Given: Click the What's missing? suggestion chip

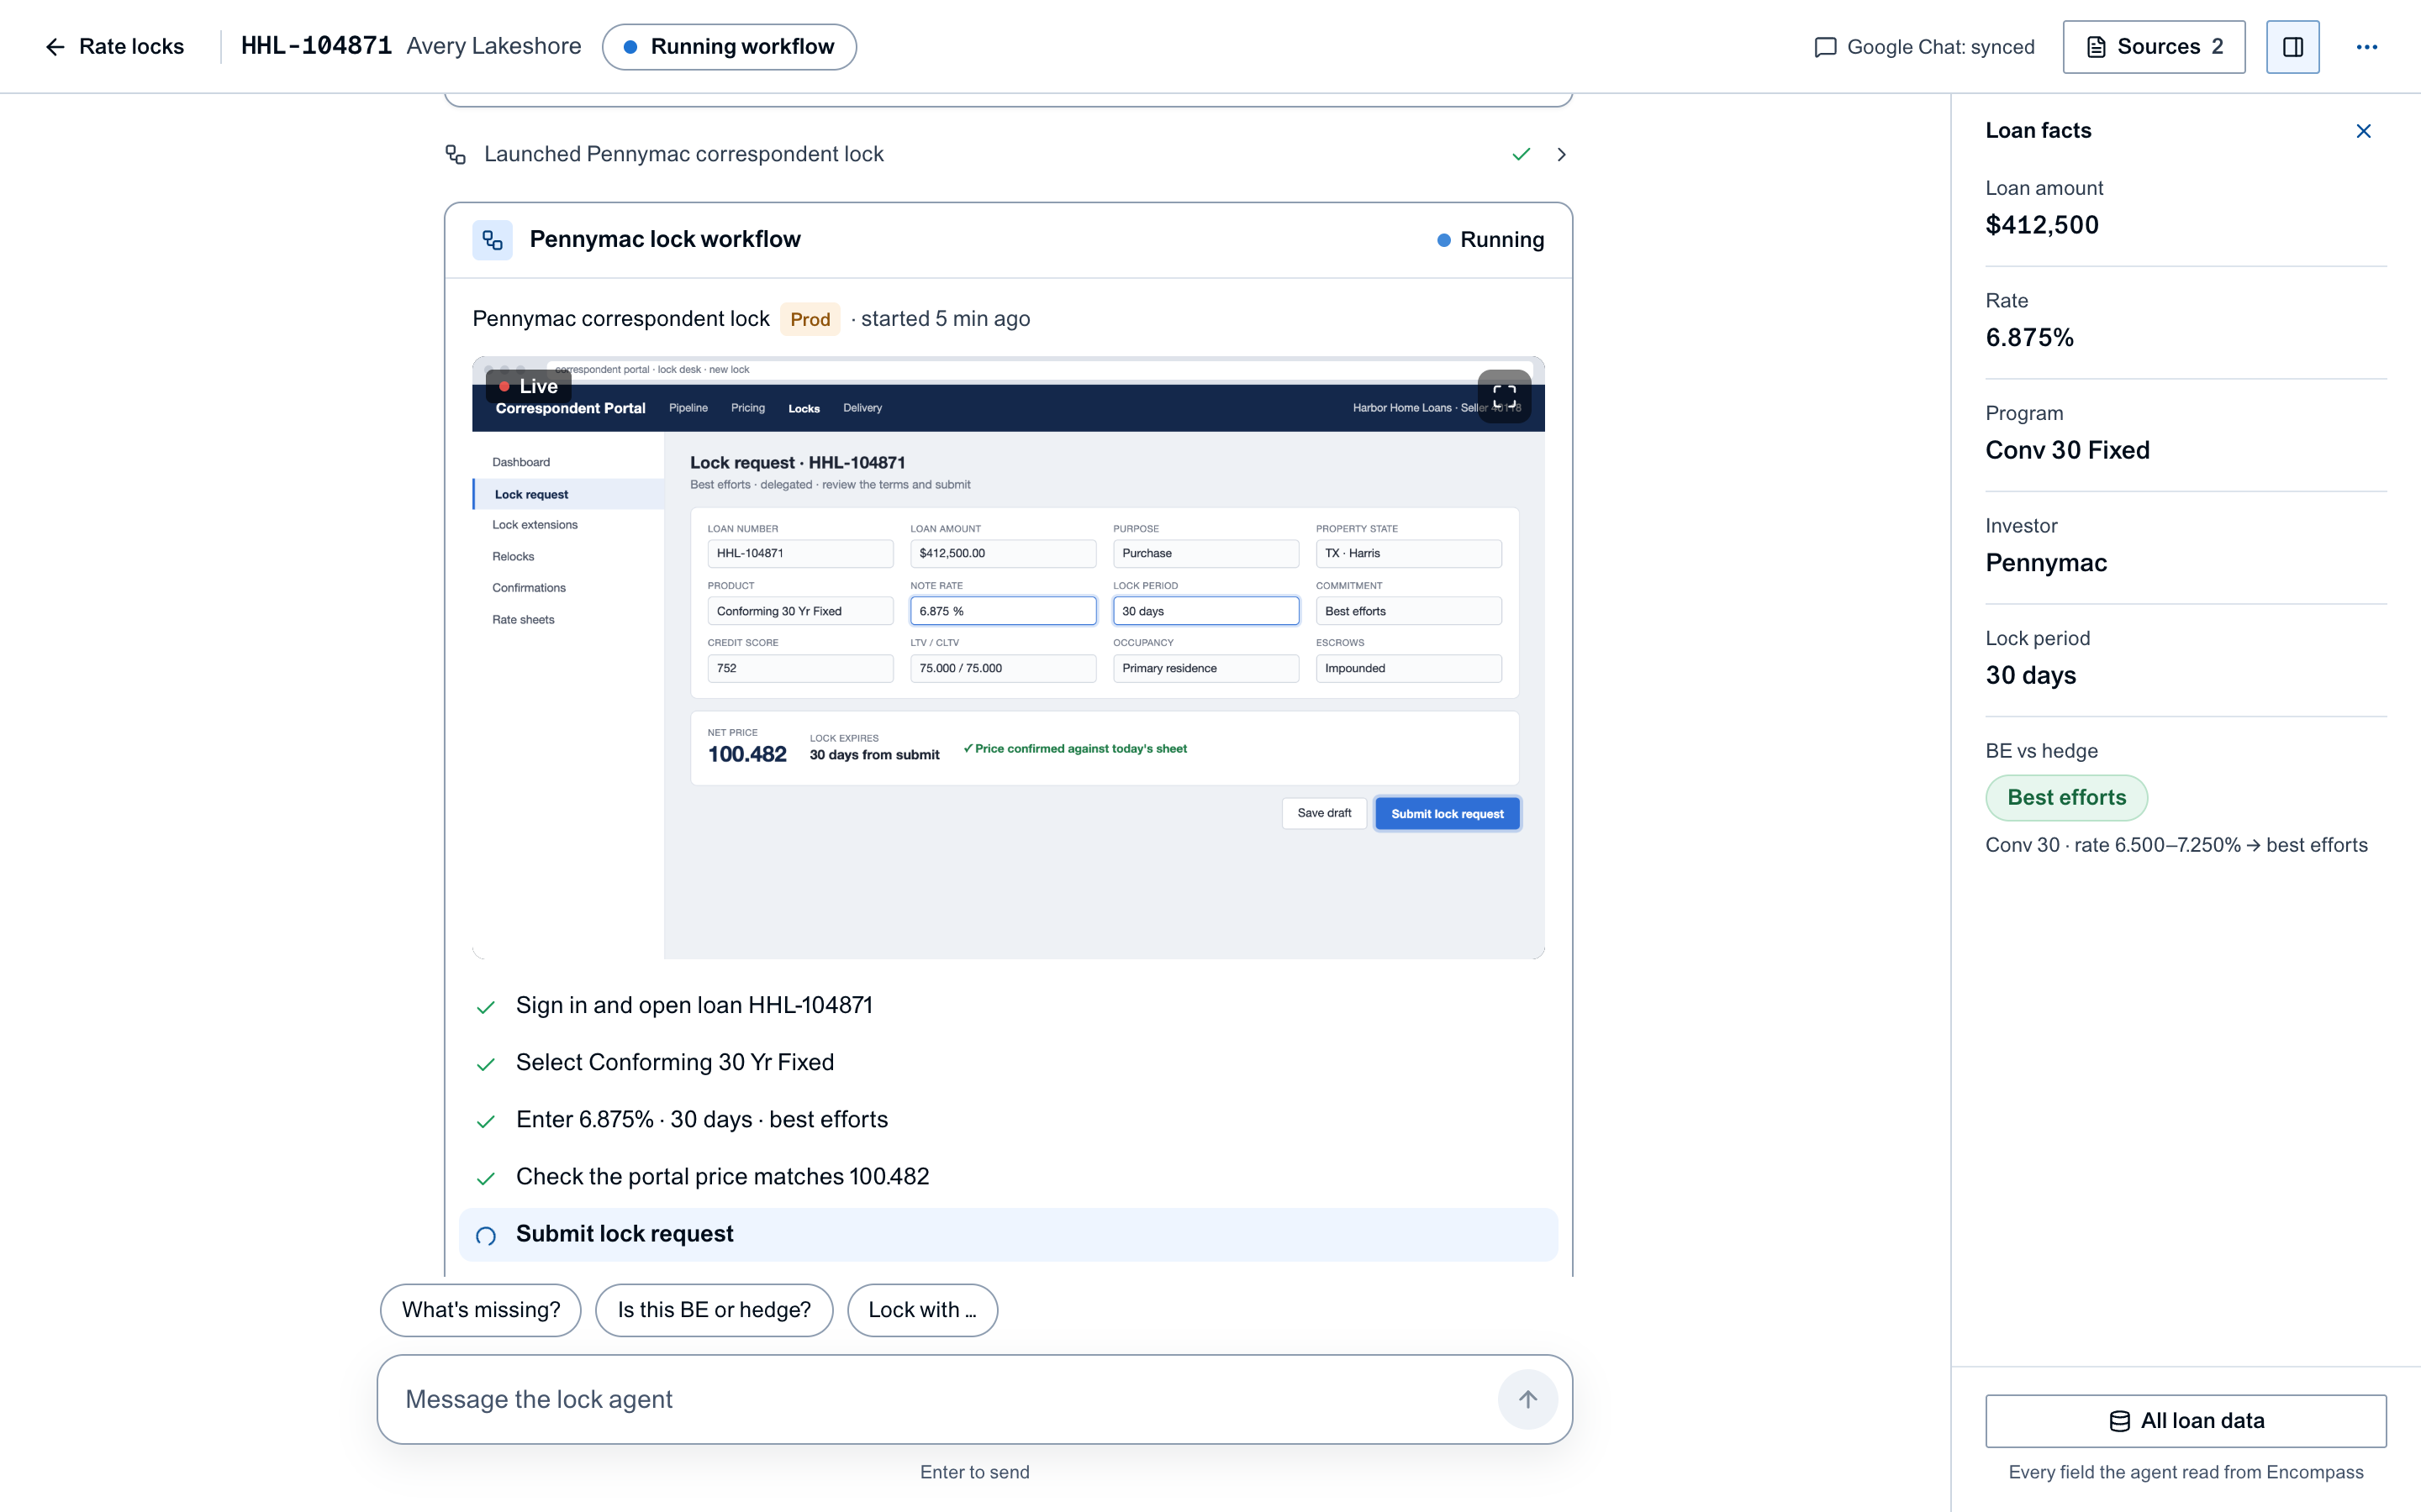Looking at the screenshot, I should (480, 1310).
